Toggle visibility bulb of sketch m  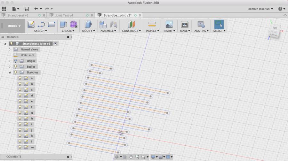click(20, 147)
